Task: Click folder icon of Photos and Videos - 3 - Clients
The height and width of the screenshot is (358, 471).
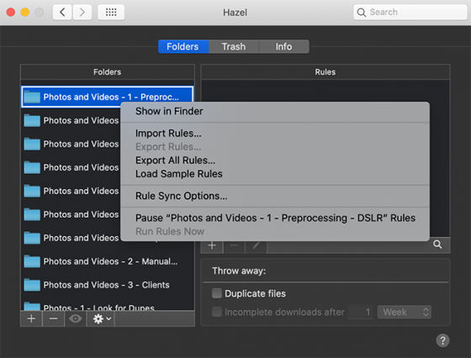Action: click(32, 285)
